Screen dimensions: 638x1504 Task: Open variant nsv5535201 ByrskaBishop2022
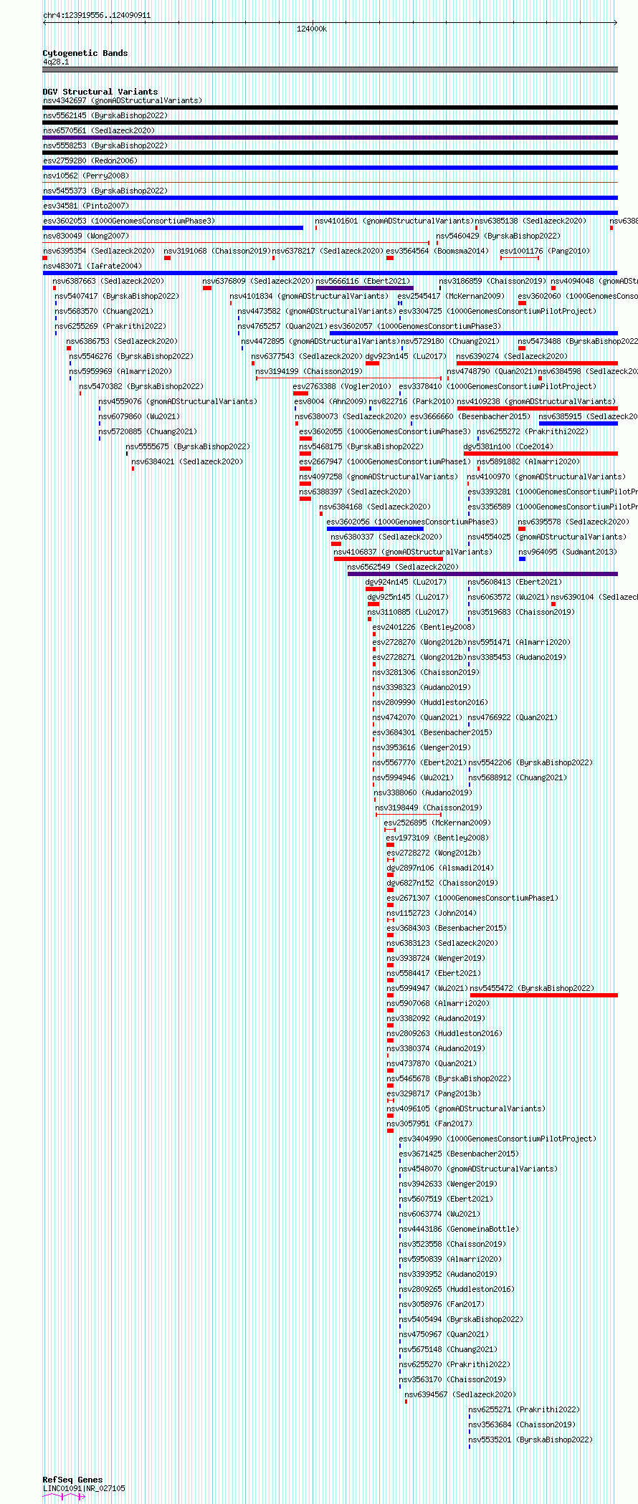[x=530, y=1440]
